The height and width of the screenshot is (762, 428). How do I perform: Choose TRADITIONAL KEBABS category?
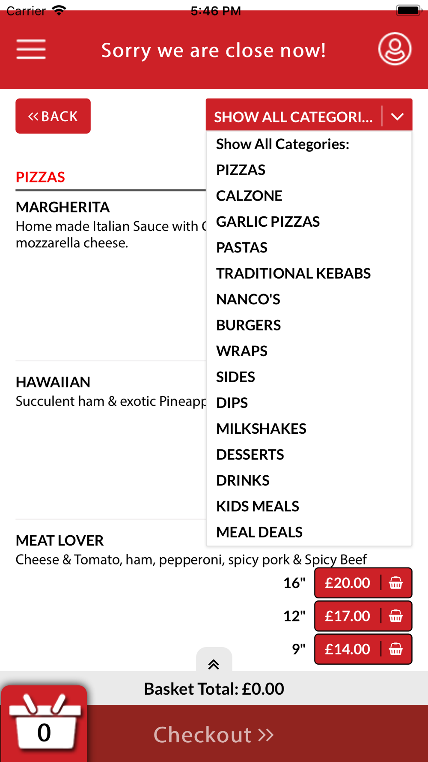tap(293, 273)
